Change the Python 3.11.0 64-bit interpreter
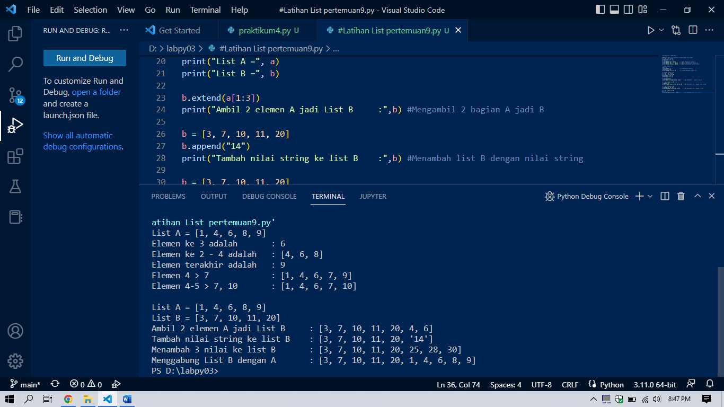The height and width of the screenshot is (407, 724). coord(655,384)
